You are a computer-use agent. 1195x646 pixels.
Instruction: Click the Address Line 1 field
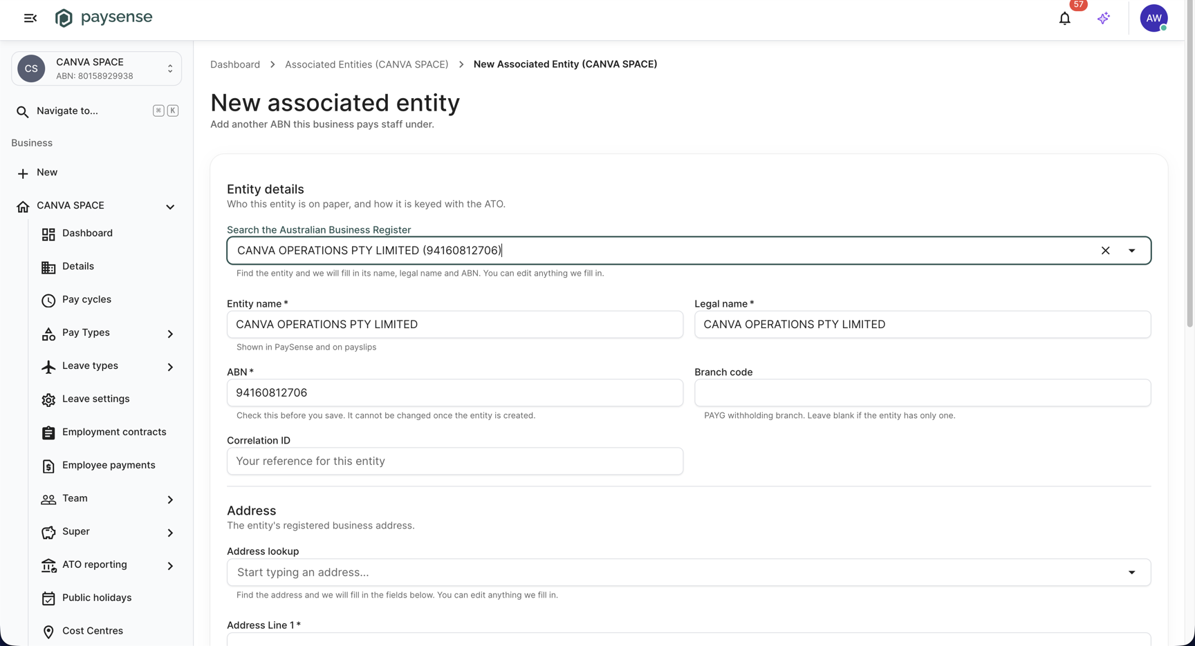tap(689, 640)
